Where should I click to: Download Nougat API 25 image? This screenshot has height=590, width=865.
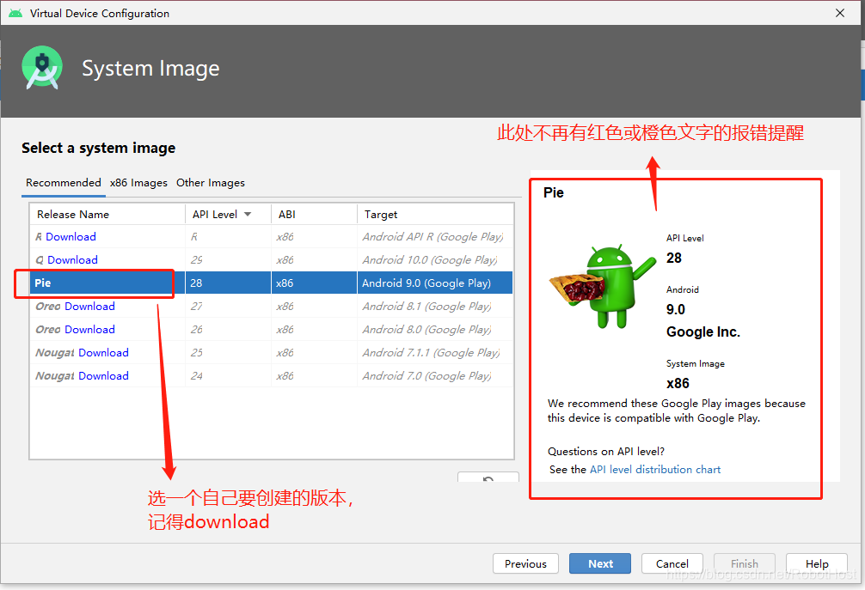point(103,353)
